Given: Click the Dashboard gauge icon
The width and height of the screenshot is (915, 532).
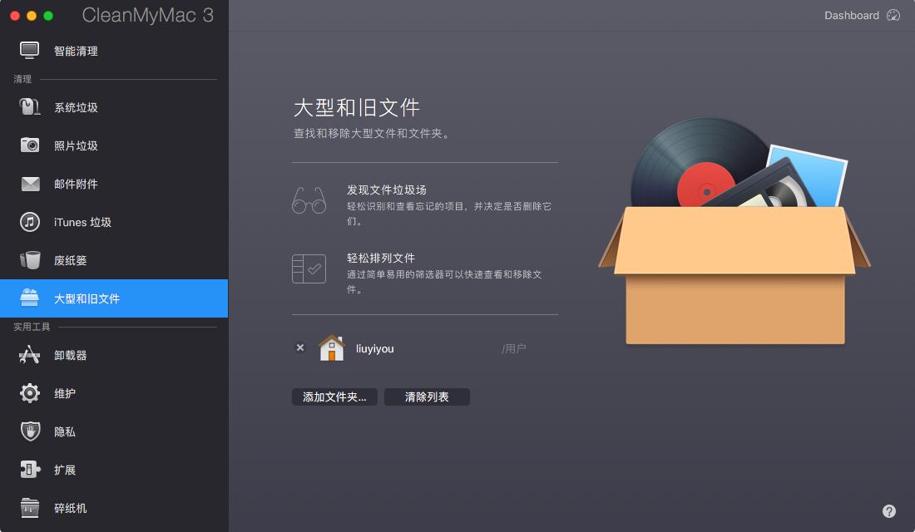Looking at the screenshot, I should pyautogui.click(x=893, y=15).
